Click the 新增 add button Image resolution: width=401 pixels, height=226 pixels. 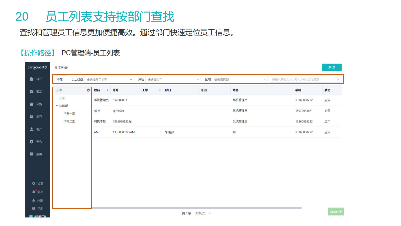coord(332,67)
